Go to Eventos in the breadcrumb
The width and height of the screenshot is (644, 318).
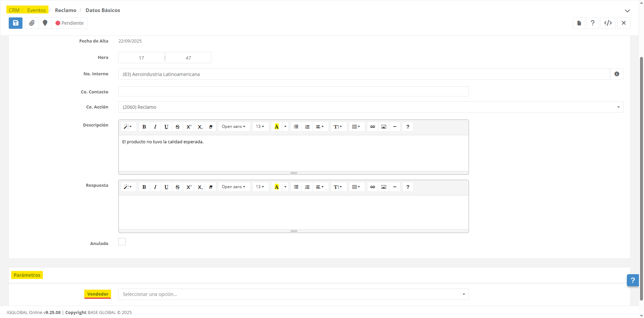(x=37, y=10)
